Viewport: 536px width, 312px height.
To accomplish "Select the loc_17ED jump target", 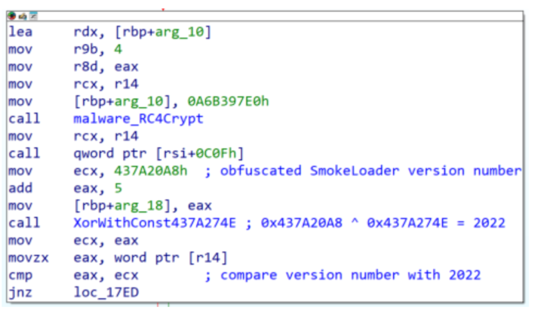I will tap(106, 293).
